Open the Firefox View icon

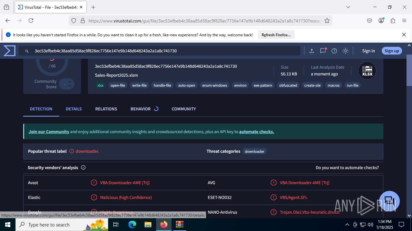coord(6,7)
